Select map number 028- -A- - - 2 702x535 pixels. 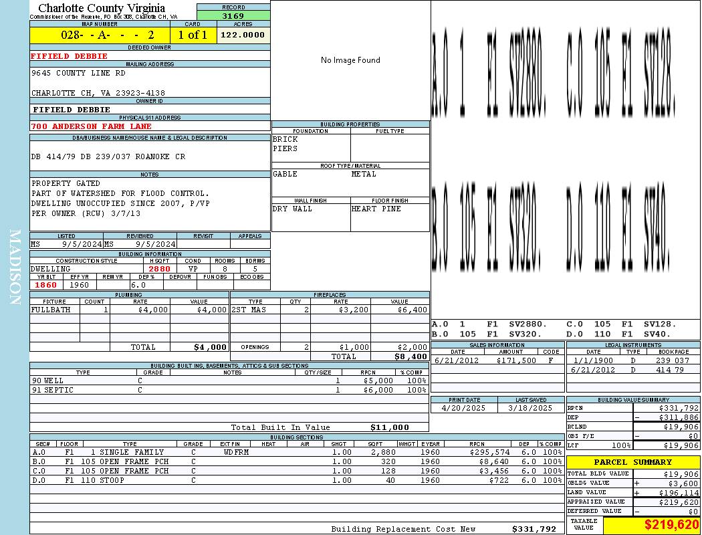point(108,35)
